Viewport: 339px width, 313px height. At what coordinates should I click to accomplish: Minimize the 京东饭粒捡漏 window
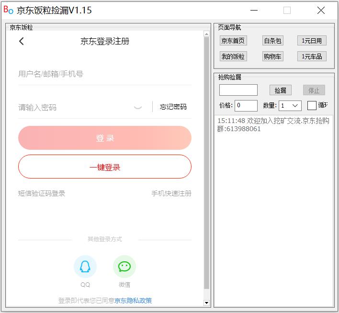[x=254, y=10]
